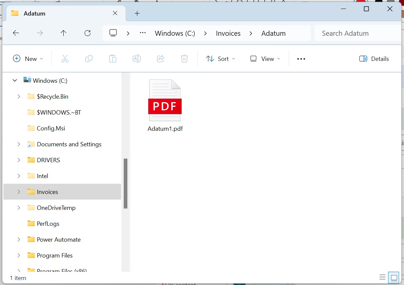This screenshot has width=404, height=285.
Task: Click the Invoices breadcrumb in the address bar
Action: (228, 33)
